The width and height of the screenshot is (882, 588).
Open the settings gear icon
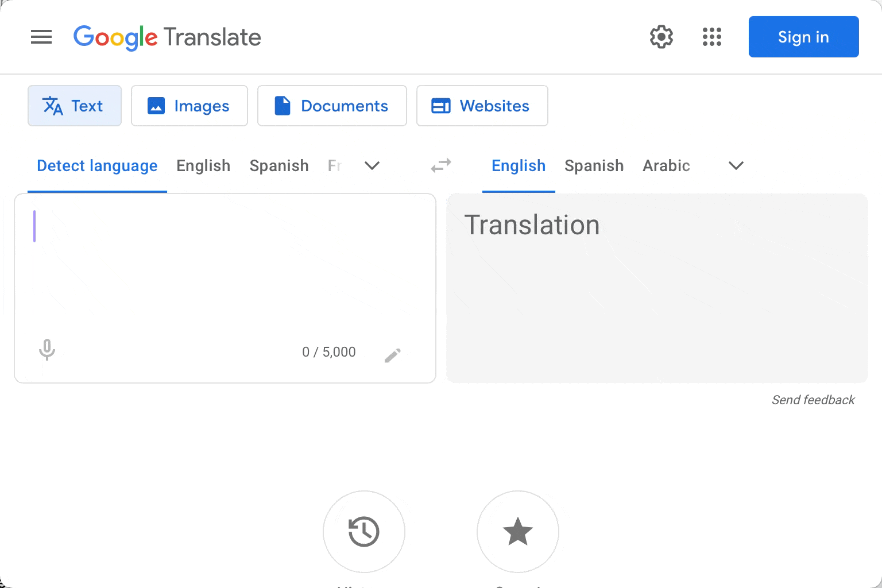pyautogui.click(x=661, y=37)
